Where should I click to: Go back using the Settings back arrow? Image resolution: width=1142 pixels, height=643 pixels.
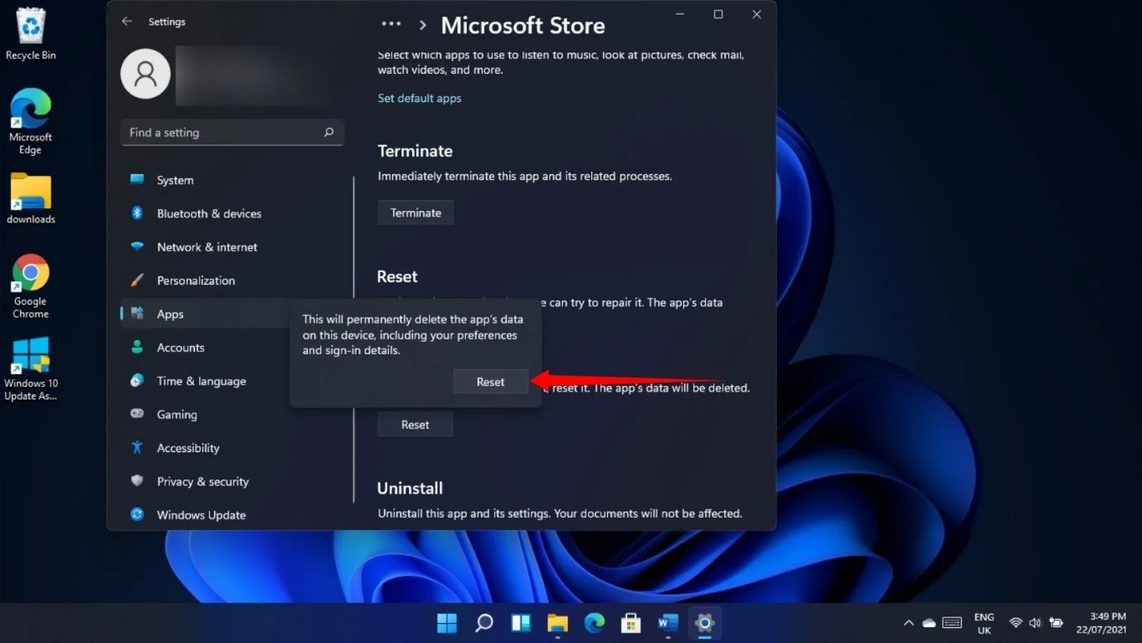pos(126,22)
